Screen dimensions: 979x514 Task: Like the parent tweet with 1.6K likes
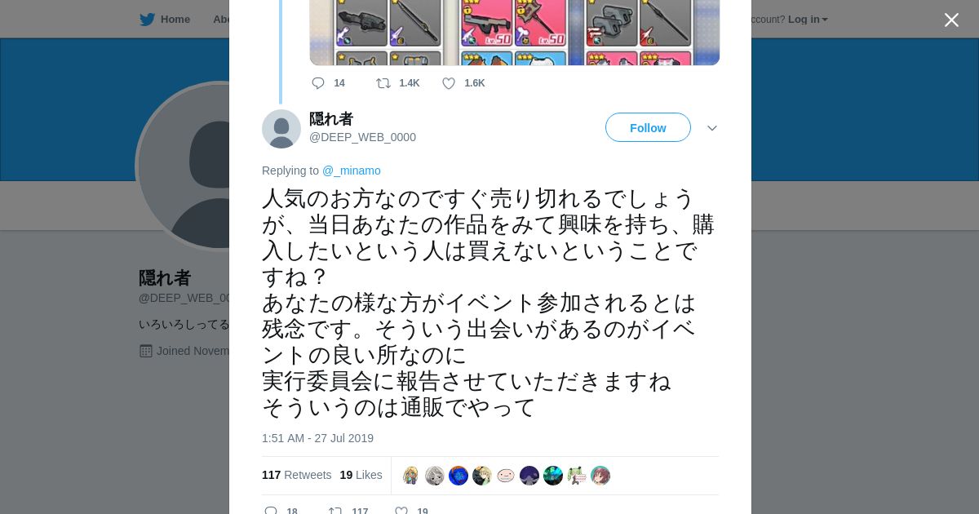pyautogui.click(x=449, y=83)
